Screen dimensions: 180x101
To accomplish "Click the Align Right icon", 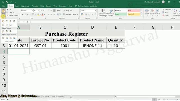I will [54, 14].
